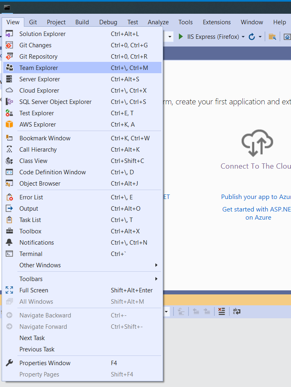
Task: Click the F4 shortcut text
Action: click(x=114, y=363)
